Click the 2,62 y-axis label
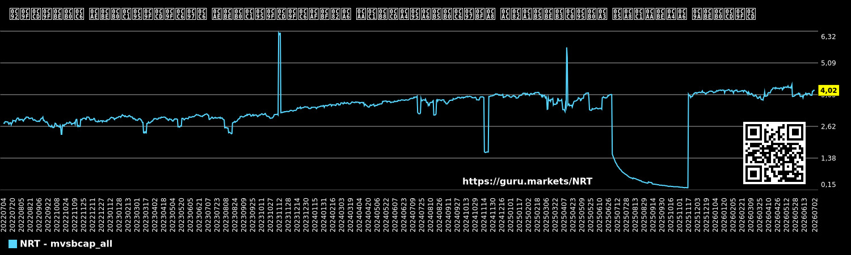 pos(828,126)
